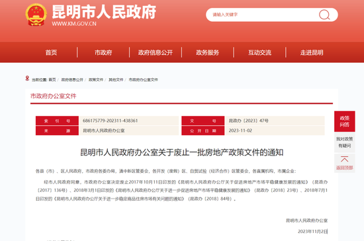Go to 政府信息公开 in the breadcrumb
364x241 pixels.
(x=72, y=79)
